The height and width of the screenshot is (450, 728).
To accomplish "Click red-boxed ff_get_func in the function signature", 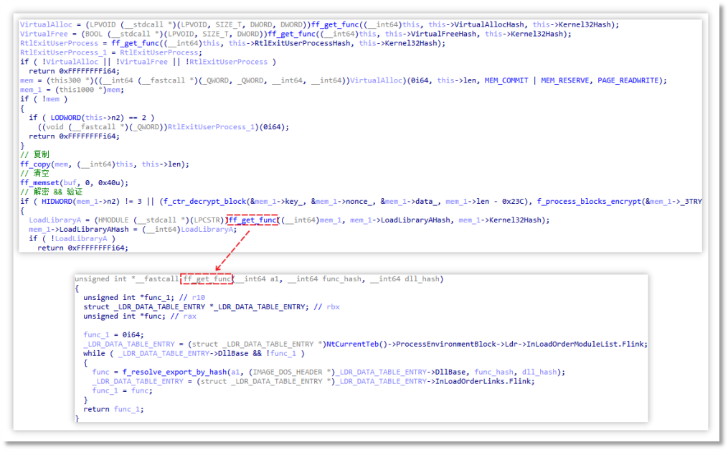I will [x=207, y=278].
